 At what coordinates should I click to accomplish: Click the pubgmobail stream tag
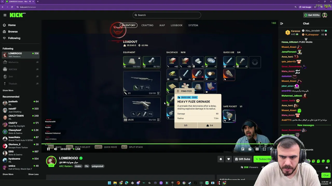pyautogui.click(x=98, y=166)
